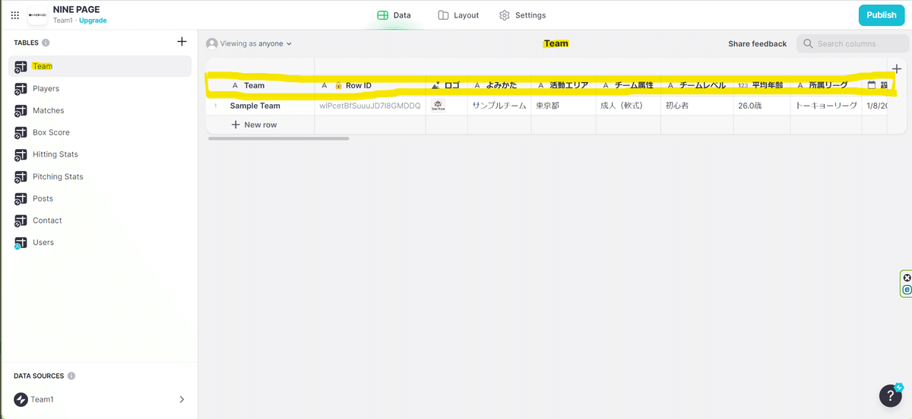Image resolution: width=912 pixels, height=419 pixels.
Task: Add a new table with plus icon
Action: (x=182, y=42)
